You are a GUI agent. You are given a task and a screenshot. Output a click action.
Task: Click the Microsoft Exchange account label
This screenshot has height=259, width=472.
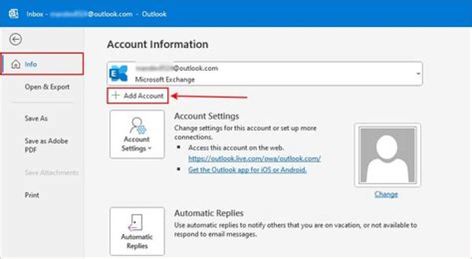(165, 79)
